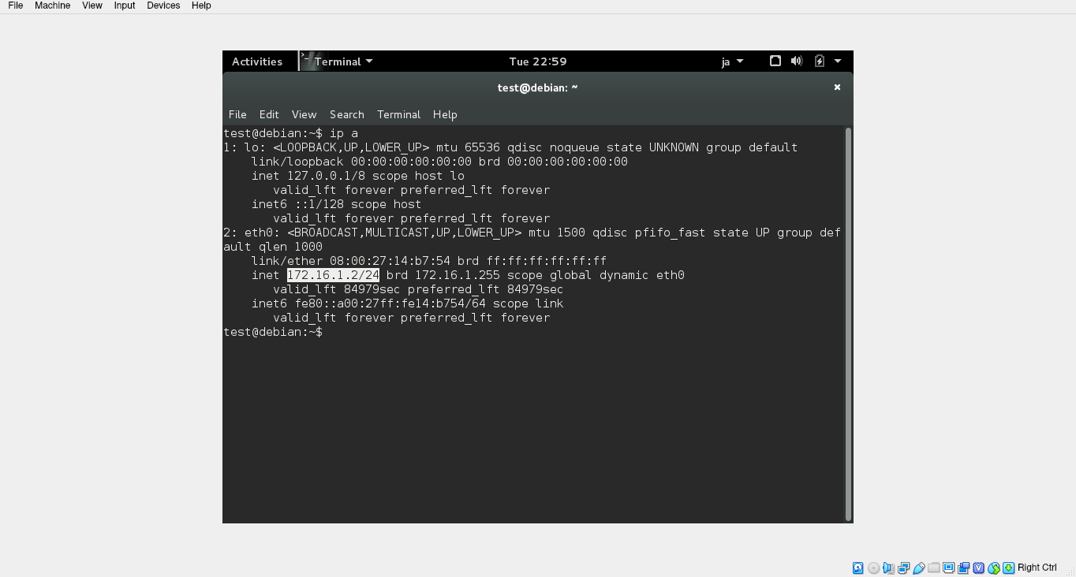The width and height of the screenshot is (1076, 577).
Task: Click the IPv6 address fe80::a00:27ff:fe14:b754/64
Action: [390, 303]
